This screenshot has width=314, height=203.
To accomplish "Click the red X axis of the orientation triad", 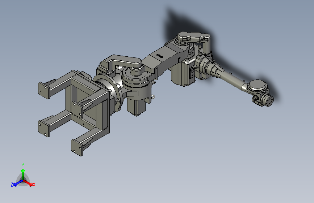I will click(28, 183).
